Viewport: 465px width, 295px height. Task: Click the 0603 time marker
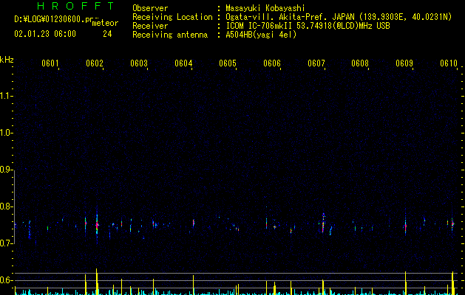click(139, 63)
